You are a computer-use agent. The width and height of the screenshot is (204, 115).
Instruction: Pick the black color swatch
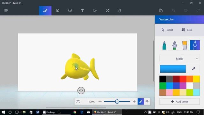tap(163, 79)
